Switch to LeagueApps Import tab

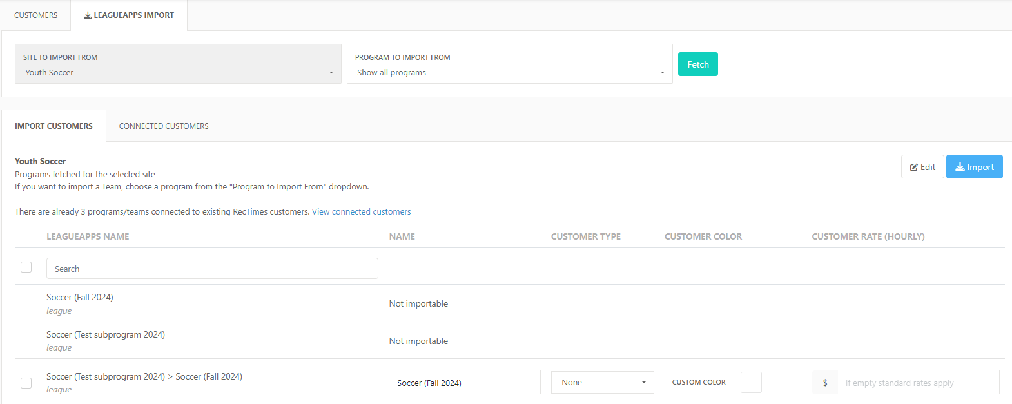tap(129, 15)
